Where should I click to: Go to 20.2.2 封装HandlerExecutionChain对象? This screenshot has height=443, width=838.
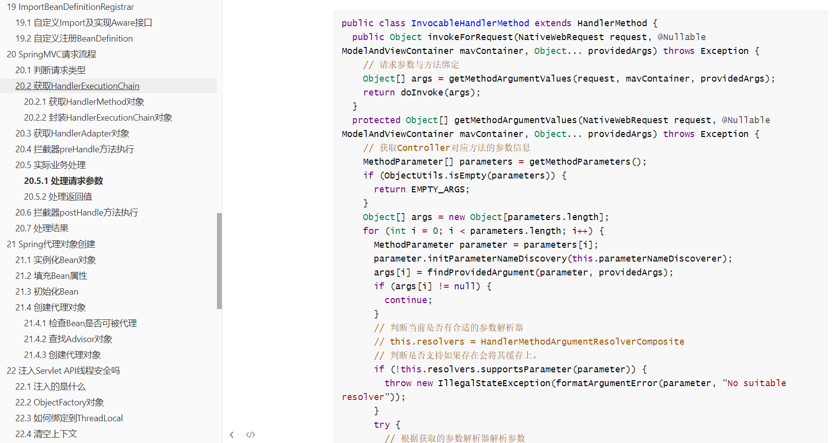(x=98, y=118)
